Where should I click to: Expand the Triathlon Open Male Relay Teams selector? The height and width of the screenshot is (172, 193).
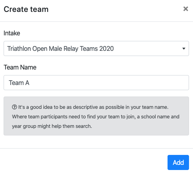(96, 48)
